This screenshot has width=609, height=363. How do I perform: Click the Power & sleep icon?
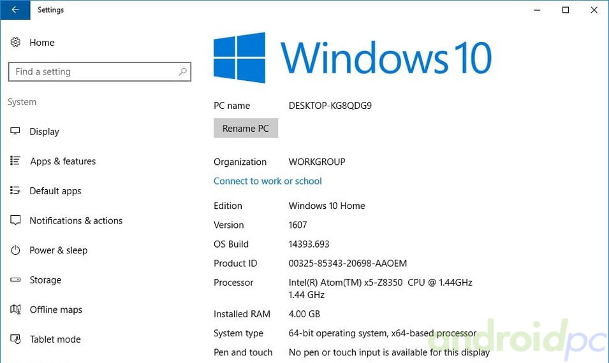(x=15, y=250)
